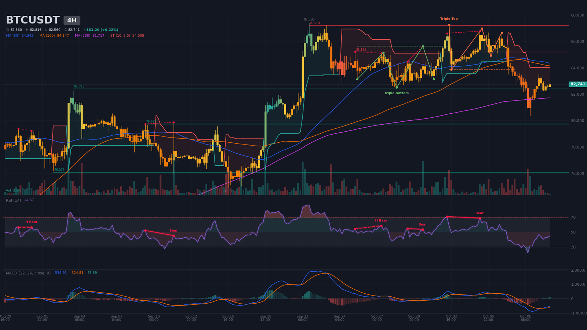This screenshot has width=587, height=330.
Task: Click the 87,204 resistance level label
Action: click(315, 23)
